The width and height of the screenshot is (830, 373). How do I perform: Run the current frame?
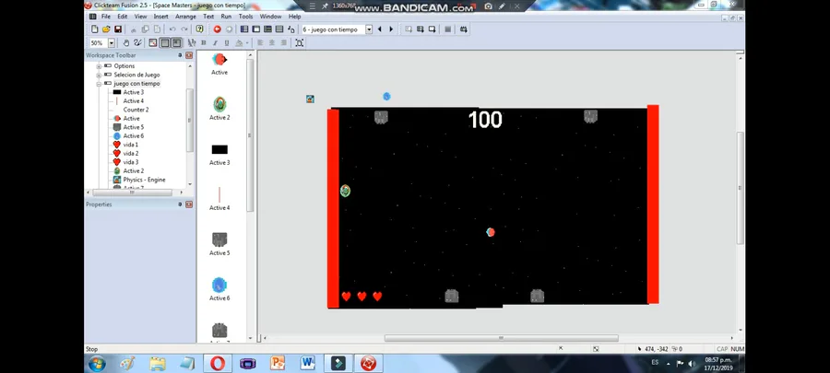(x=432, y=29)
